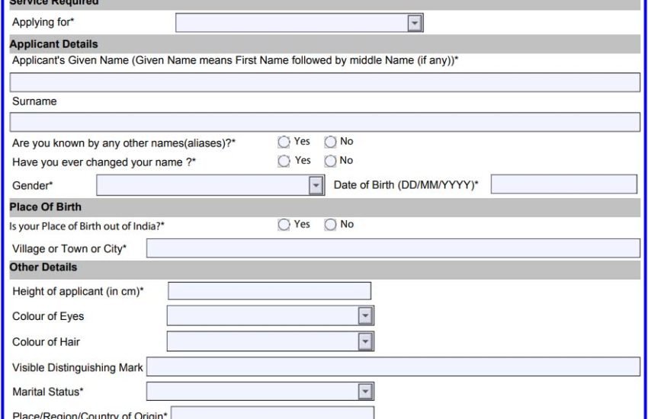Expand the Marital Status dropdown

259,392
